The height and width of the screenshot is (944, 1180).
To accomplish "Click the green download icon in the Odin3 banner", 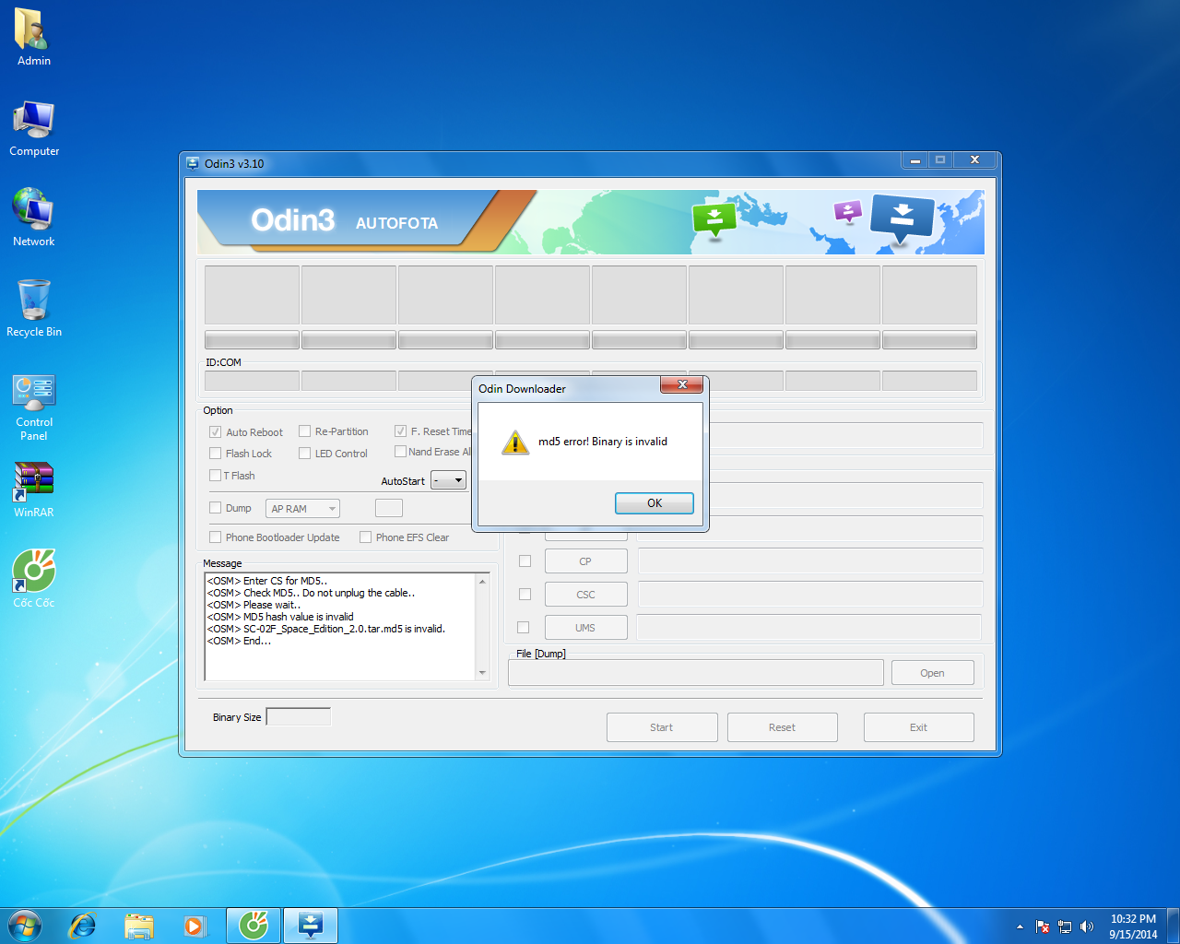I will (x=714, y=219).
